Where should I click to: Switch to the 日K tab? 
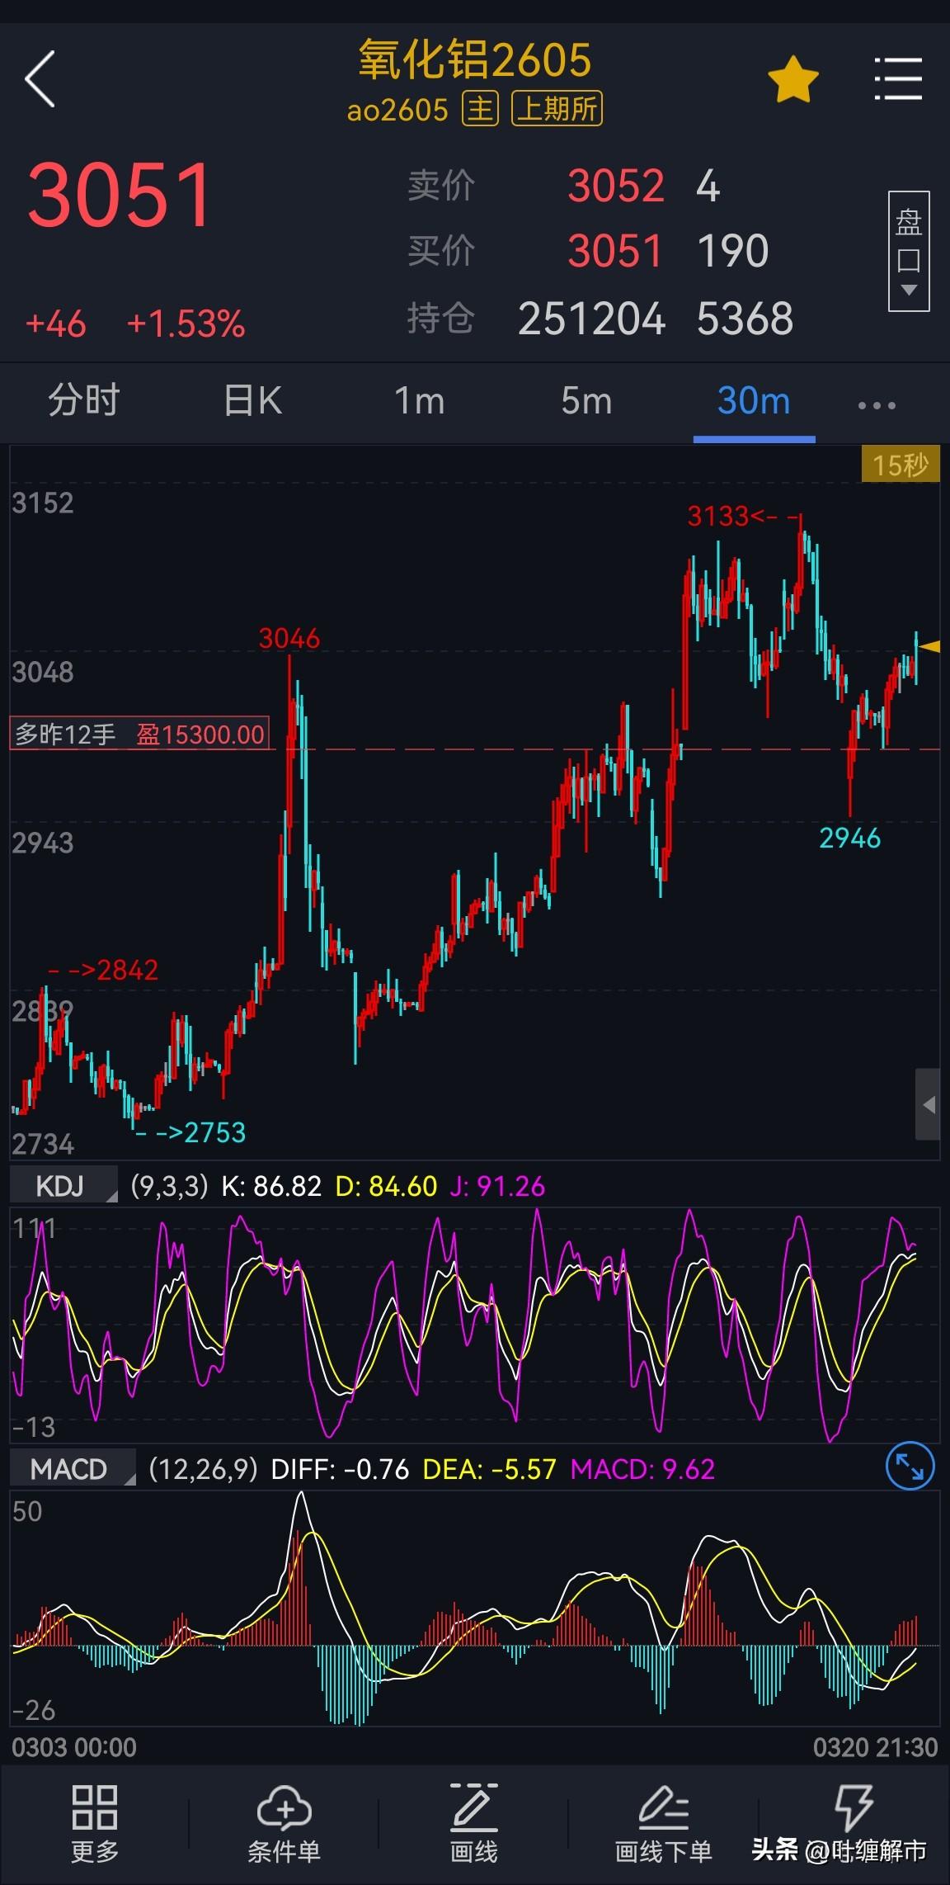[252, 401]
